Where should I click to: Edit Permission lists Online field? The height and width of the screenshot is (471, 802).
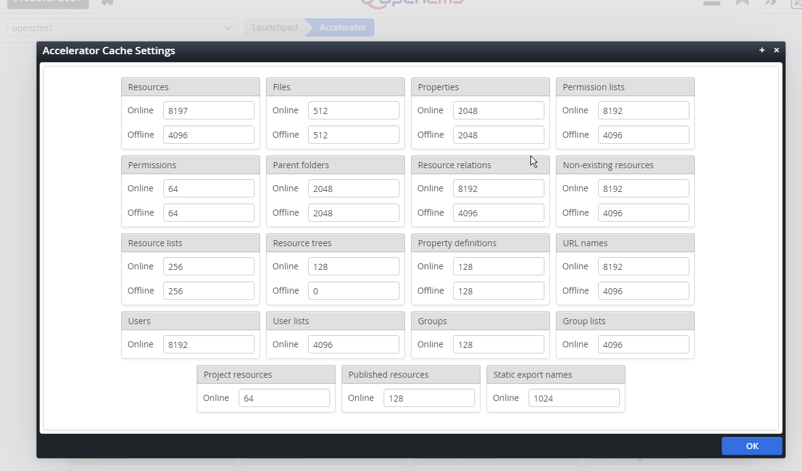[x=644, y=110]
